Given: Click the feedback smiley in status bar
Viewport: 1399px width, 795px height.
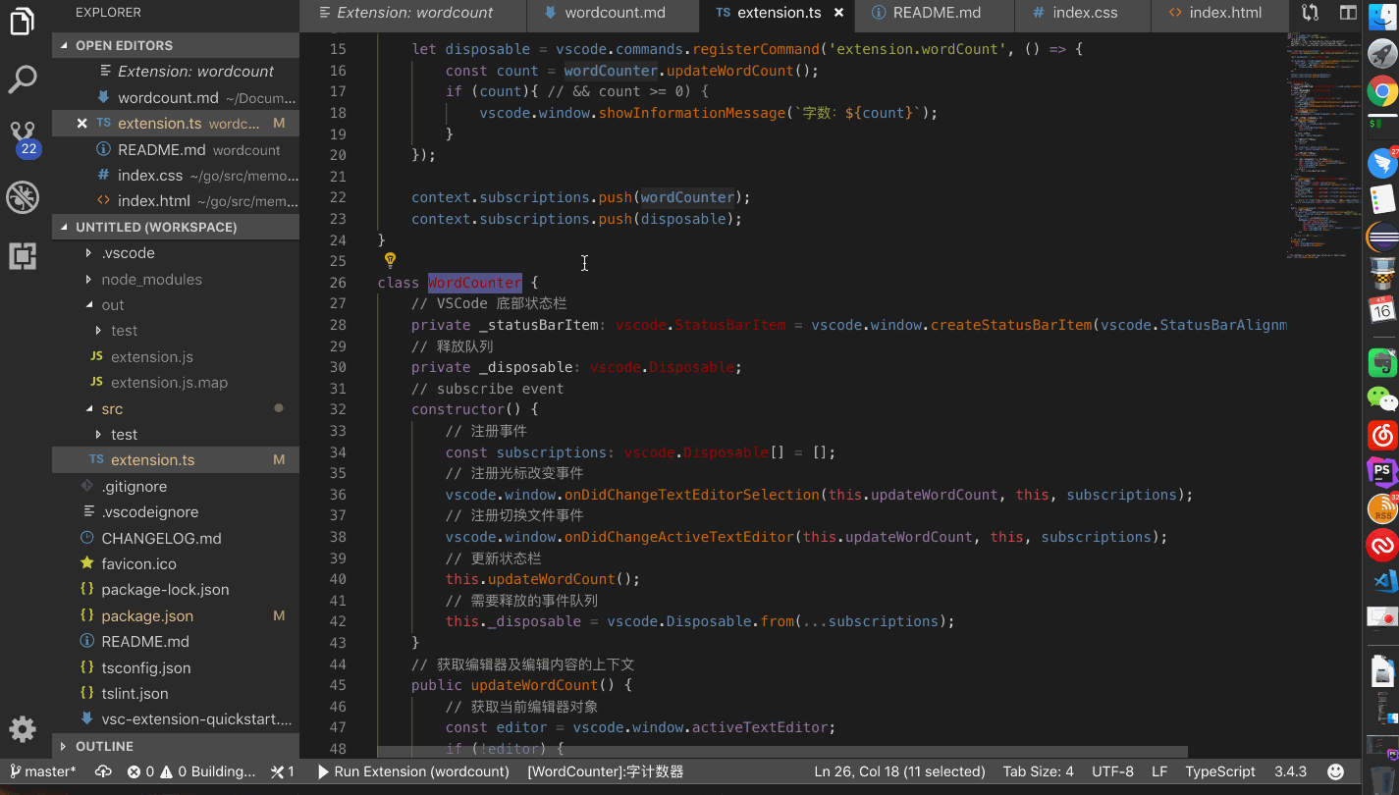Looking at the screenshot, I should pos(1335,771).
